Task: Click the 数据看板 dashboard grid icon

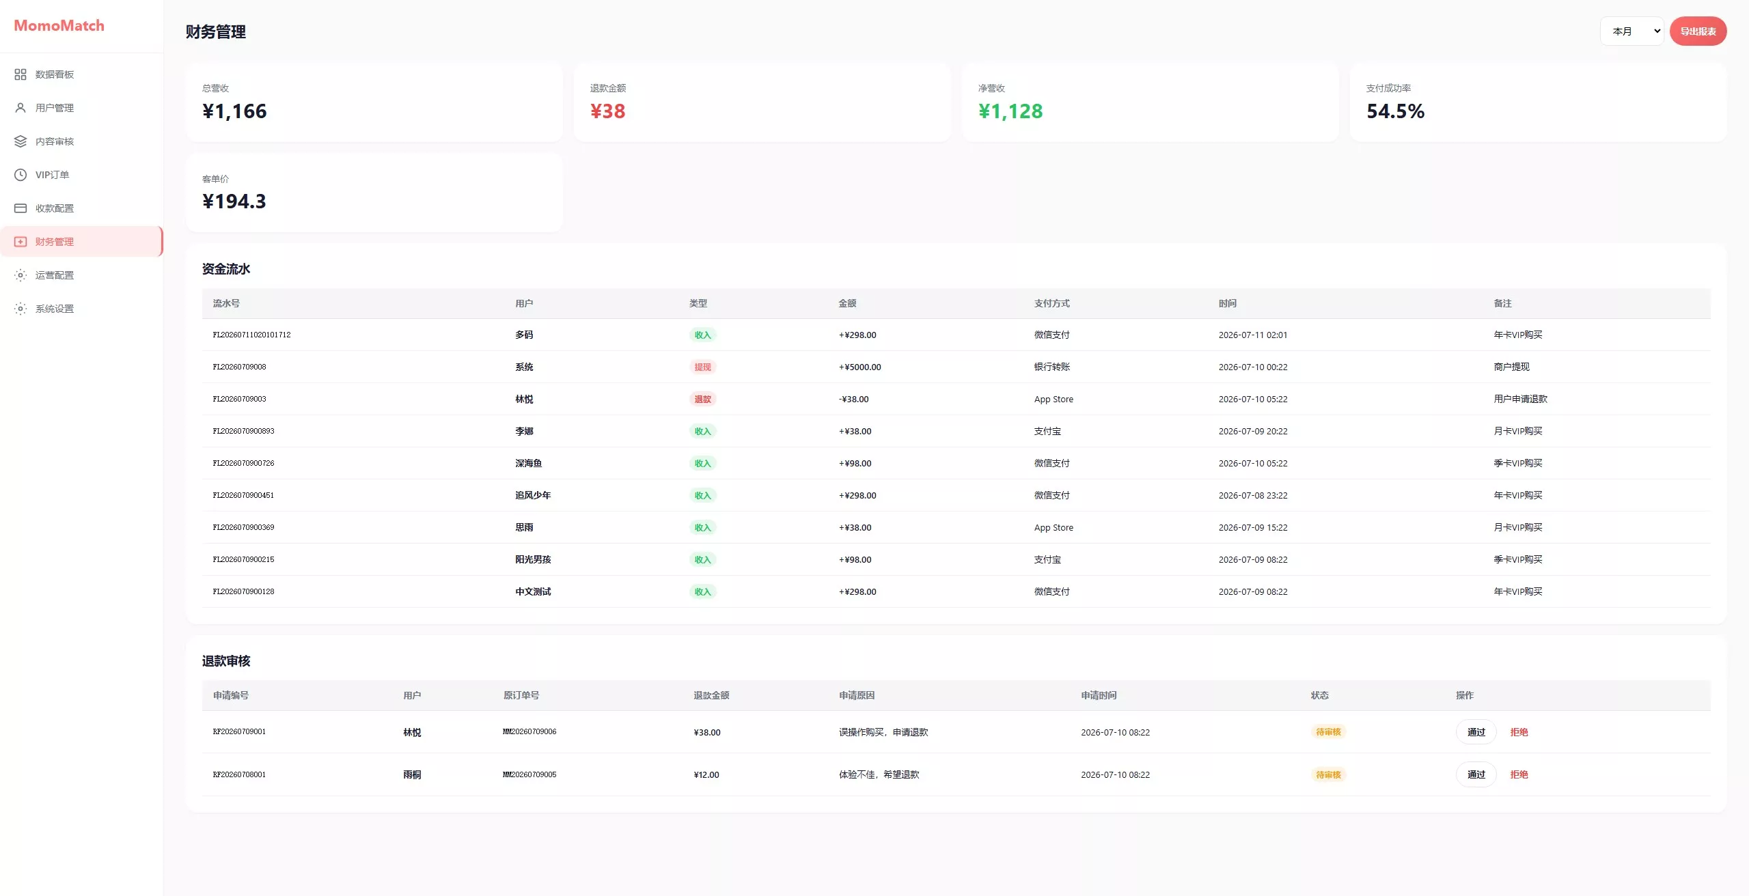Action: click(x=20, y=74)
